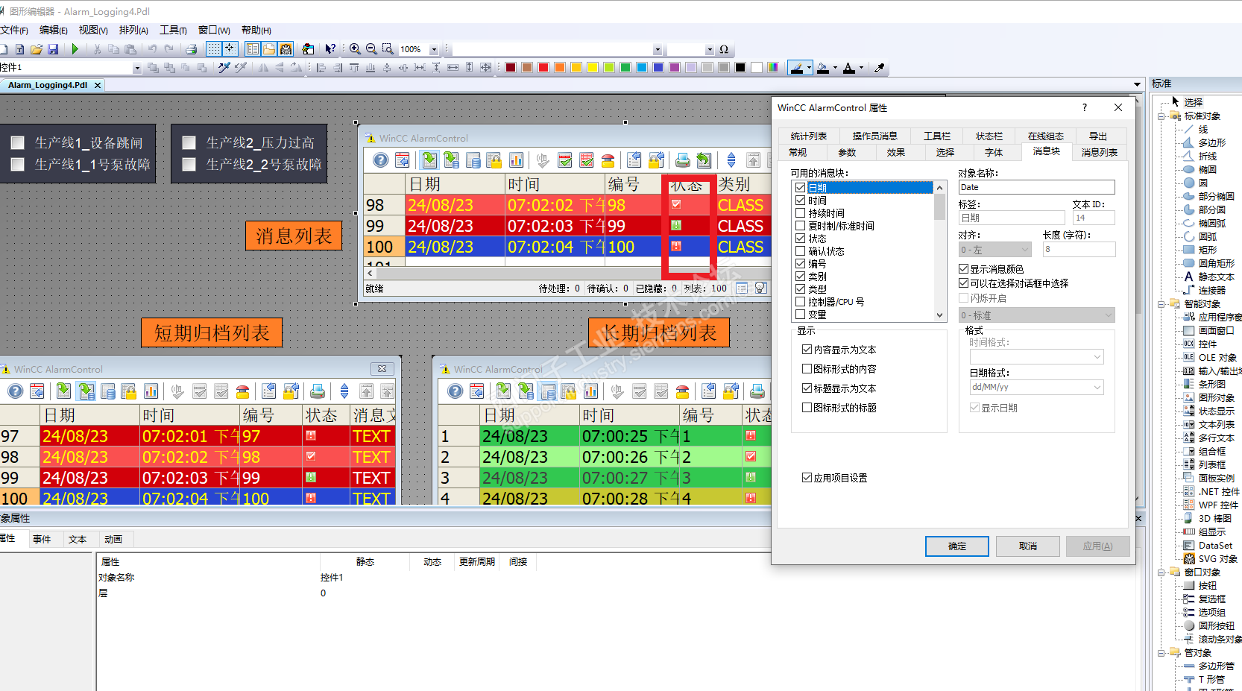This screenshot has width=1242, height=691.
Task: Open the zoom percentage dropdown
Action: click(434, 50)
